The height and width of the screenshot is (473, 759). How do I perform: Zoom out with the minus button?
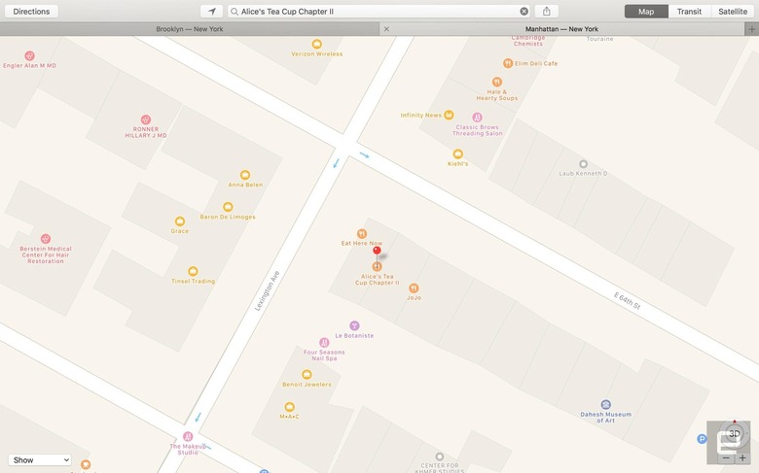[x=726, y=457]
